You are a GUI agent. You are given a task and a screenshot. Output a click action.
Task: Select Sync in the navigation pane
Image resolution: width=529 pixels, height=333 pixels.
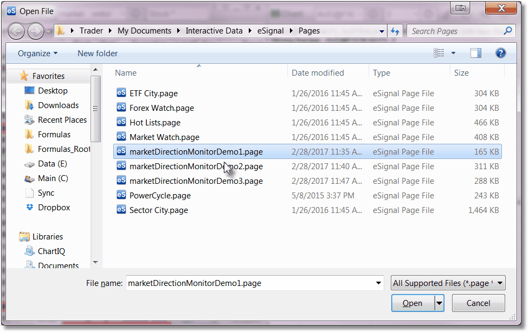(x=46, y=193)
